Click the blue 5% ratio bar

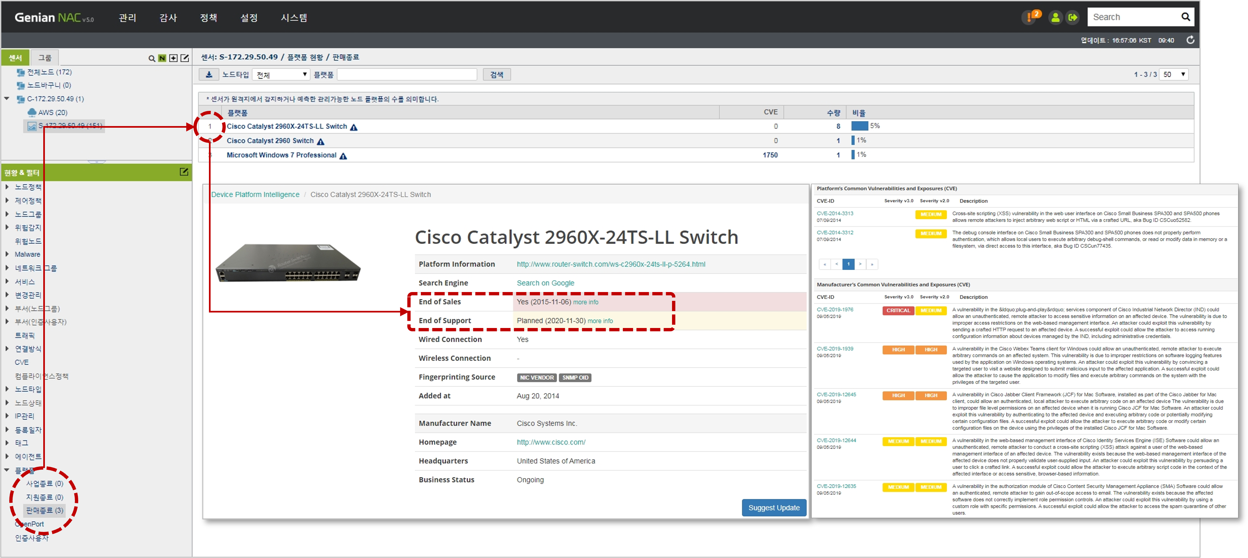860,126
